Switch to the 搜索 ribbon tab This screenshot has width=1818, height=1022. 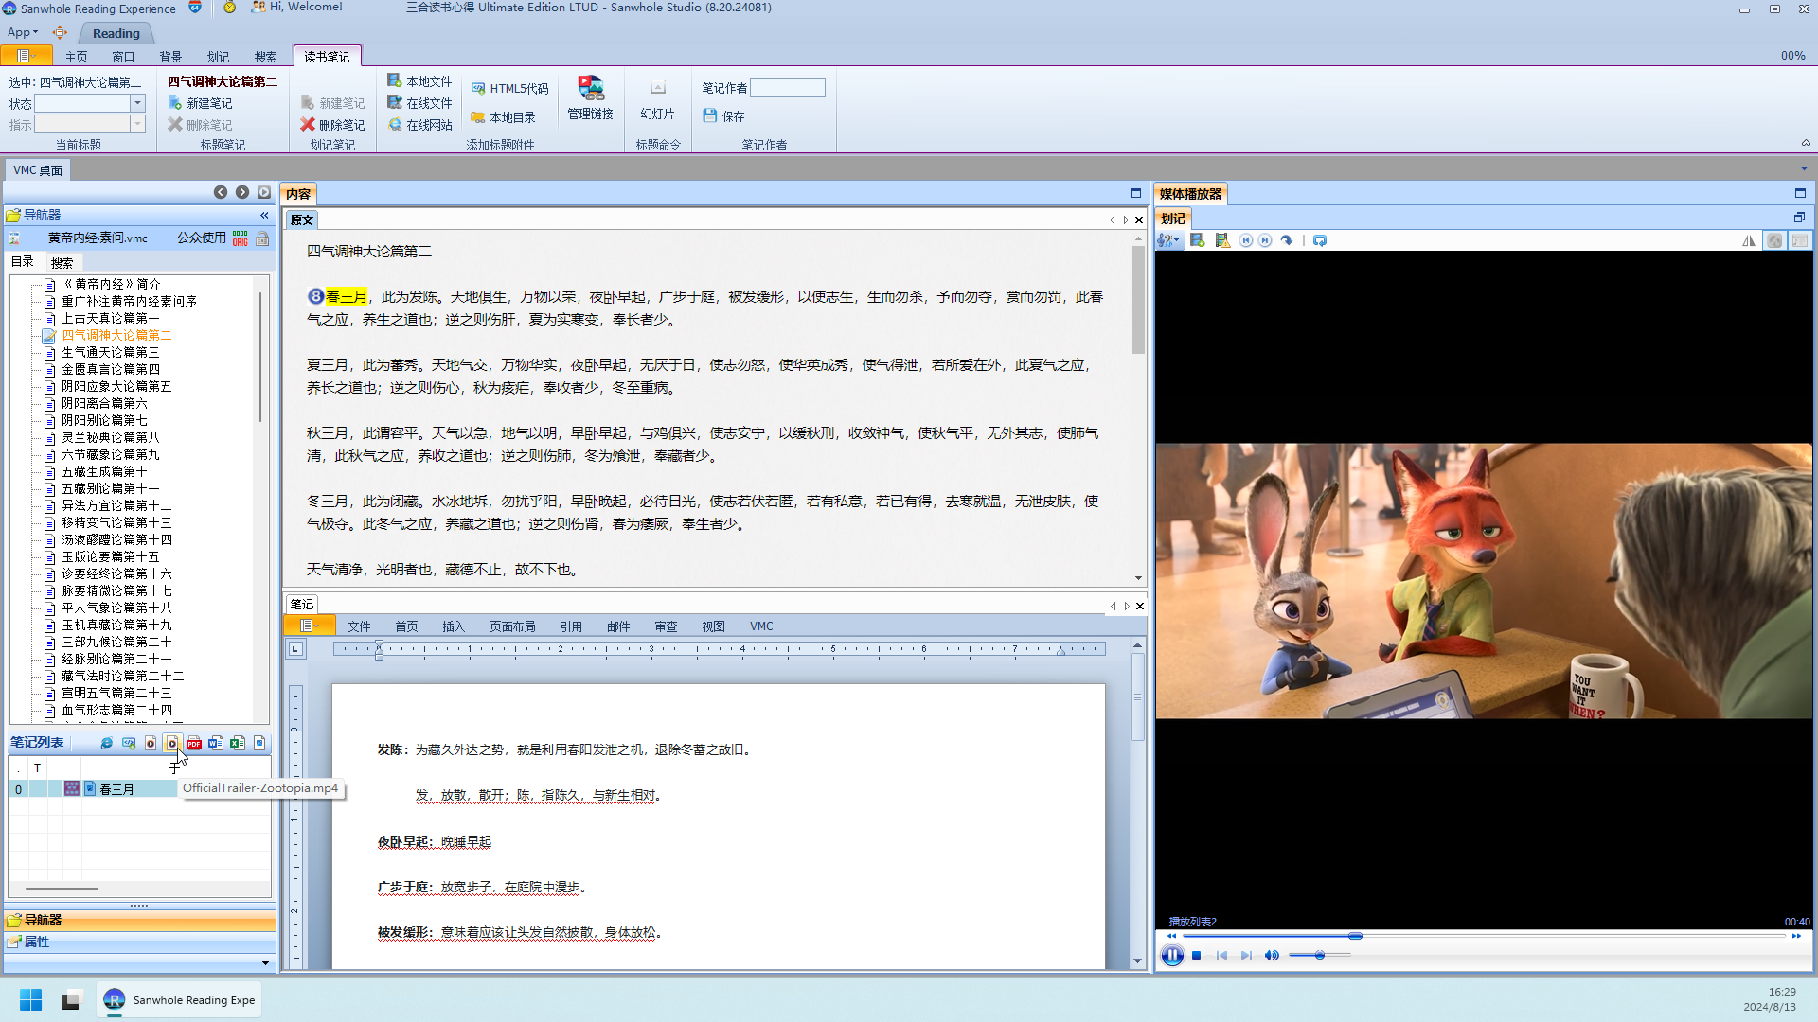pyautogui.click(x=265, y=57)
